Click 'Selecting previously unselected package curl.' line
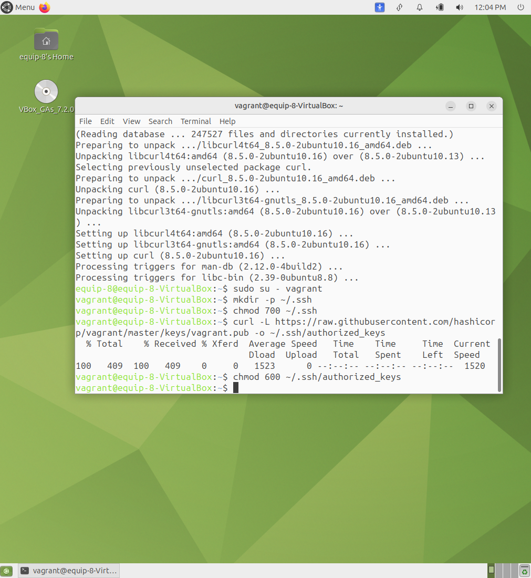This screenshot has width=531, height=578. pos(193,167)
